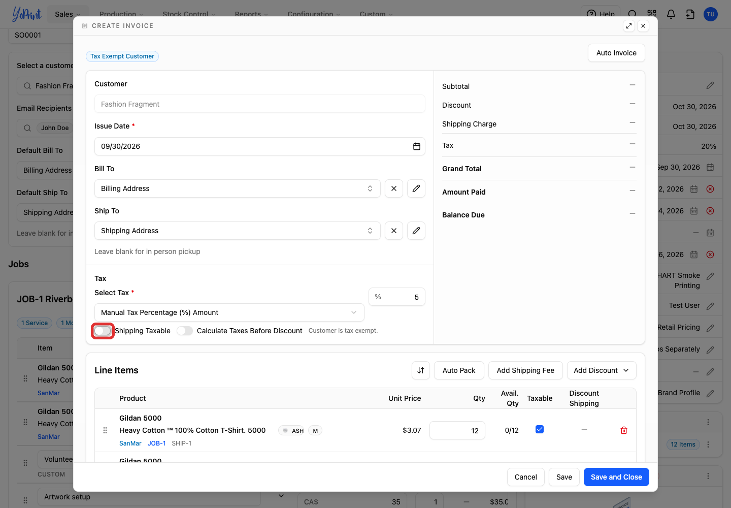Expand the Create Invoice dialog to fullscreen
731x508 pixels.
[x=629, y=26]
